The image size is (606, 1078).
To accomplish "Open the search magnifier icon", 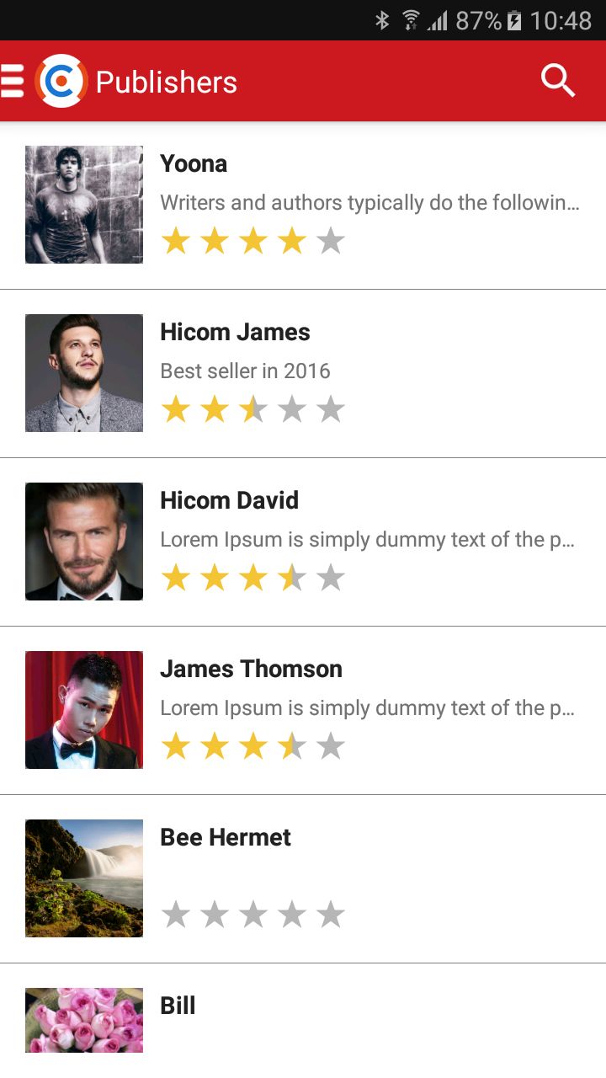I will (x=557, y=81).
